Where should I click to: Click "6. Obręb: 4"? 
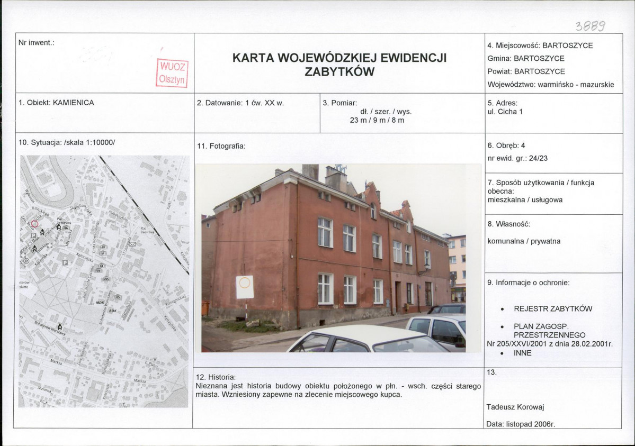point(506,145)
